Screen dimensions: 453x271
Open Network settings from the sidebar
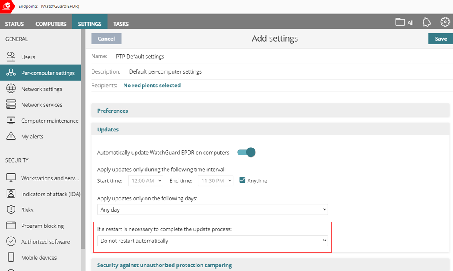point(12,89)
